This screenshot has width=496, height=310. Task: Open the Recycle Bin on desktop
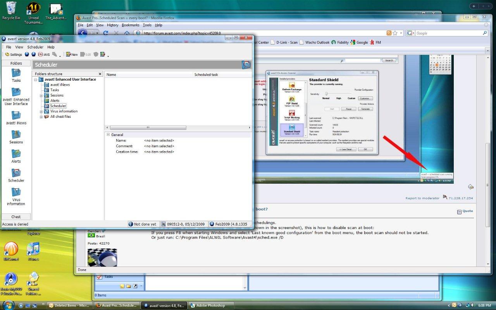(11, 11)
